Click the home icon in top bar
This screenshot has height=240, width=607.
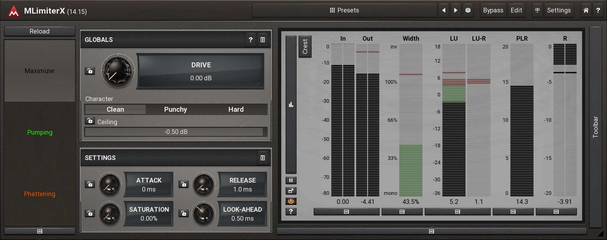[x=586, y=10]
